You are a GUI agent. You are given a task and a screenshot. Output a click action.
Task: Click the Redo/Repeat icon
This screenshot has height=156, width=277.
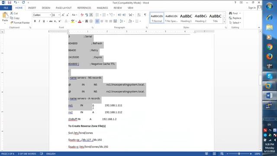coord(23,3)
